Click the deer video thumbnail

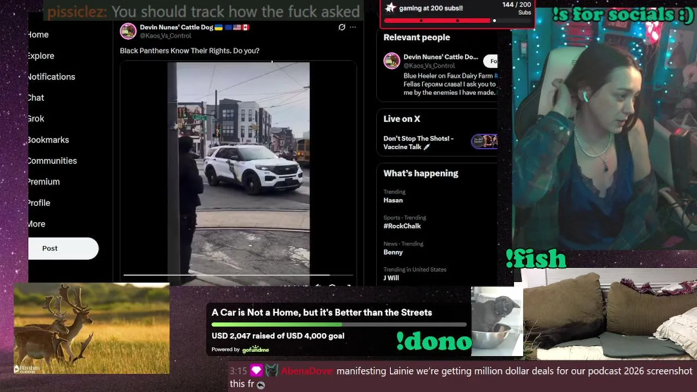(91, 328)
